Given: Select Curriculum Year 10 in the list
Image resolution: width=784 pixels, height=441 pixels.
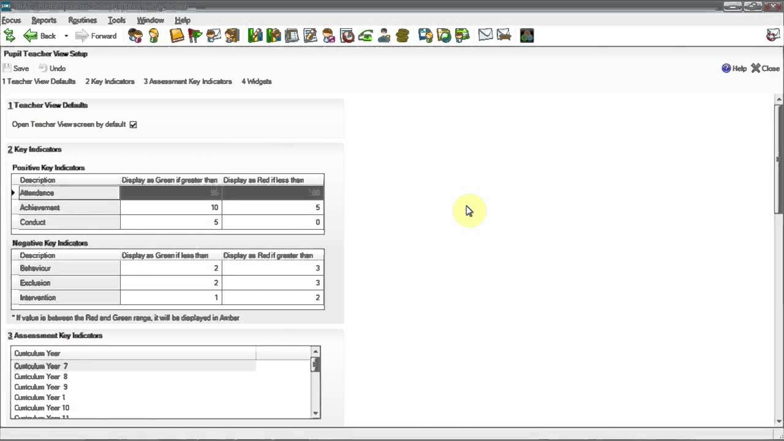Looking at the screenshot, I should (x=133, y=408).
